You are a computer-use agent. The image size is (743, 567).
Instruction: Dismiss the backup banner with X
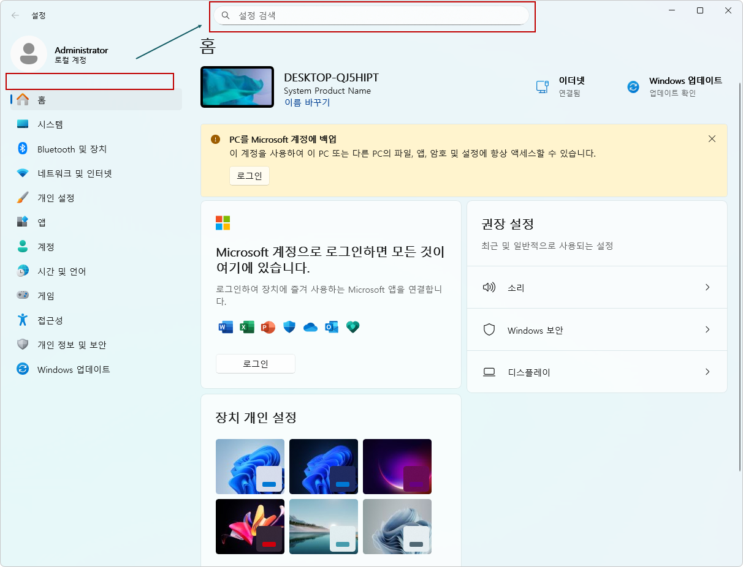pos(712,139)
